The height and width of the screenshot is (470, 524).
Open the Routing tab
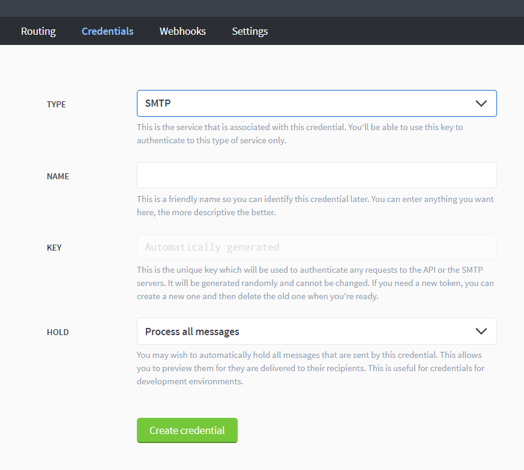(x=38, y=31)
